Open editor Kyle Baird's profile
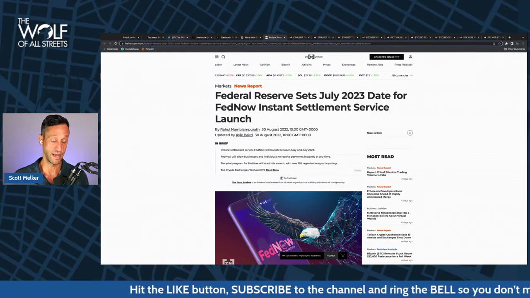Screen dimensions: 530x298 [244, 135]
